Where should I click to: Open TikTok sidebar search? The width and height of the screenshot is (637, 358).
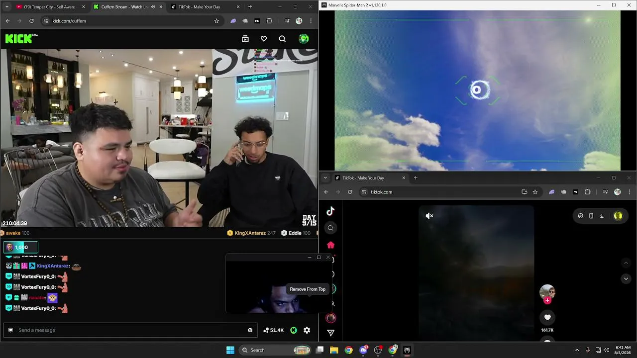(x=330, y=228)
